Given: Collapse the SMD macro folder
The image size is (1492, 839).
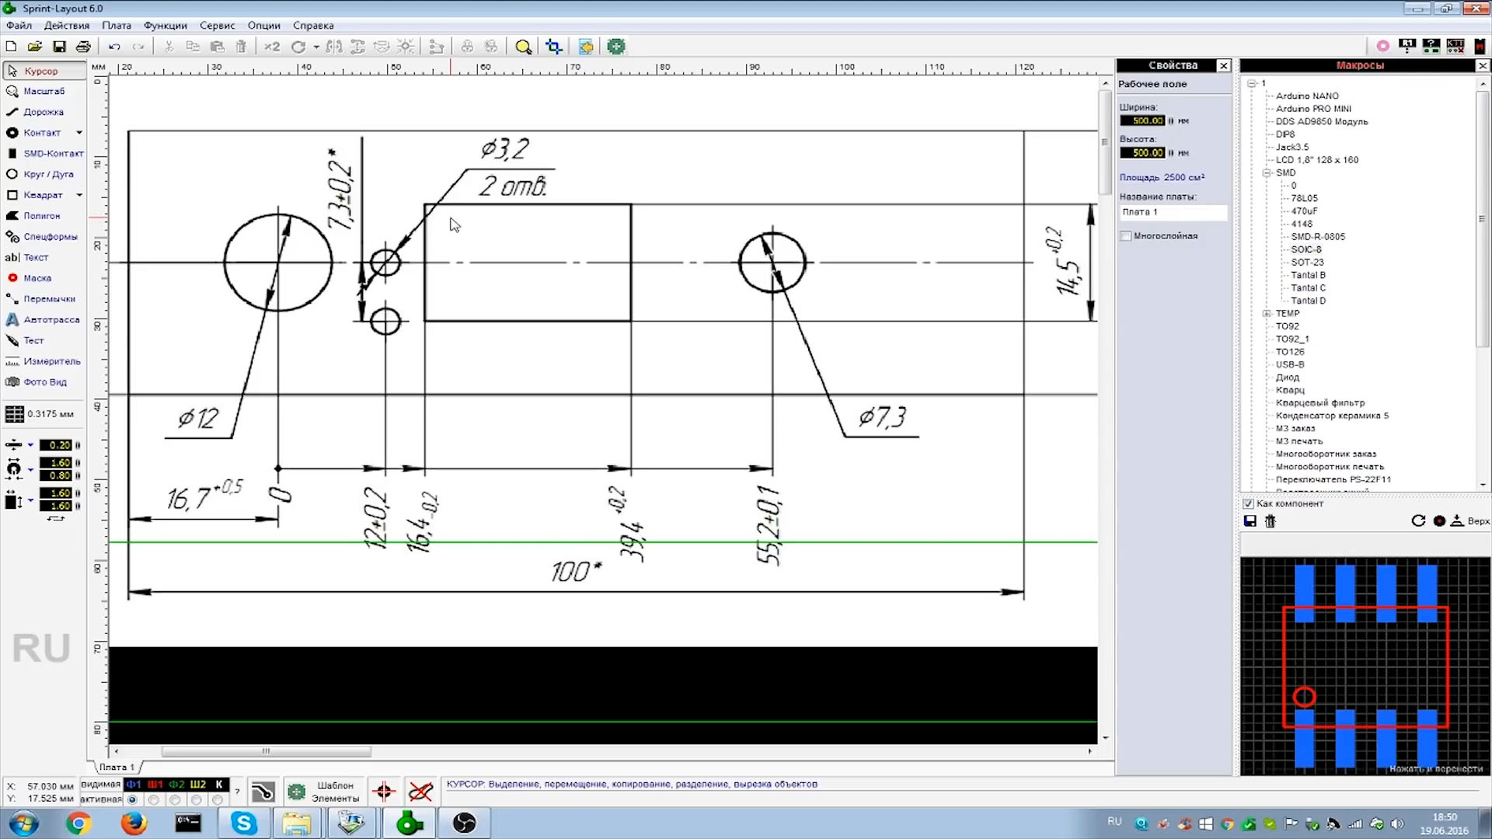Looking at the screenshot, I should coord(1267,172).
